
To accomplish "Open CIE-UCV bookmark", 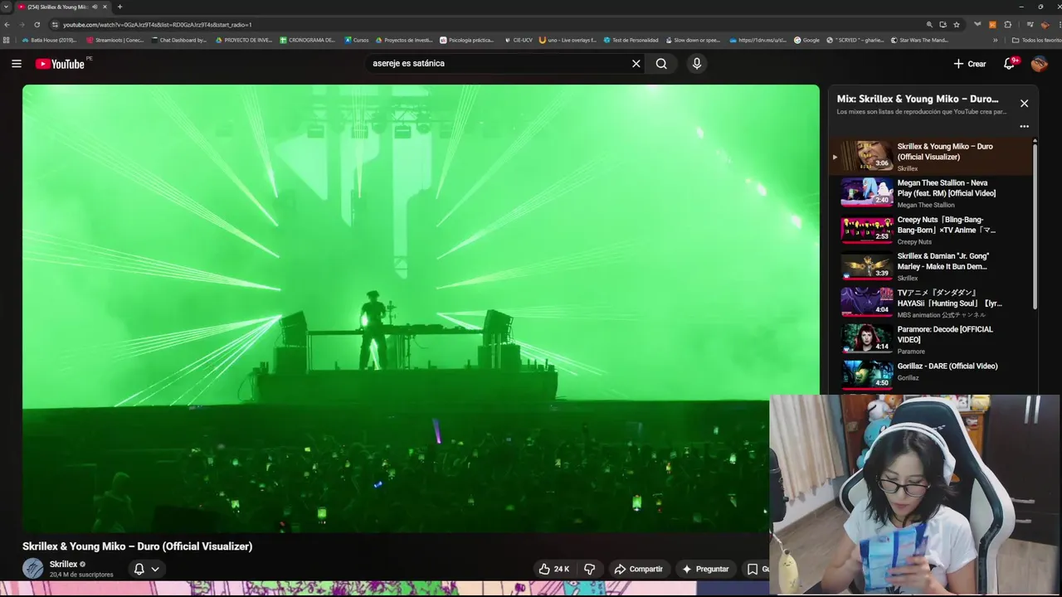I will (519, 40).
